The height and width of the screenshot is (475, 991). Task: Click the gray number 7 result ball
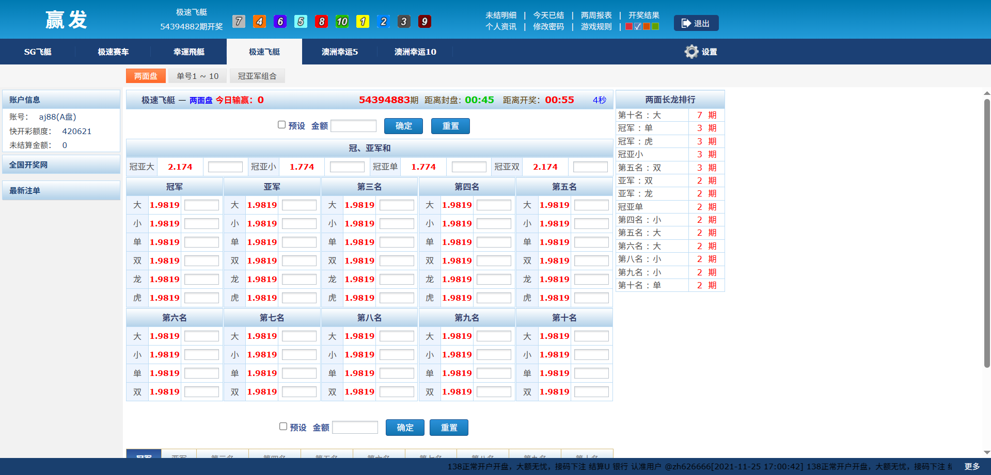point(239,21)
